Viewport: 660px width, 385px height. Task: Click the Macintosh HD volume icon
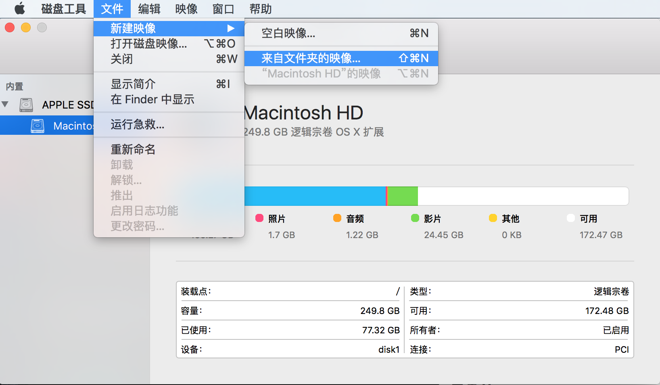(38, 126)
